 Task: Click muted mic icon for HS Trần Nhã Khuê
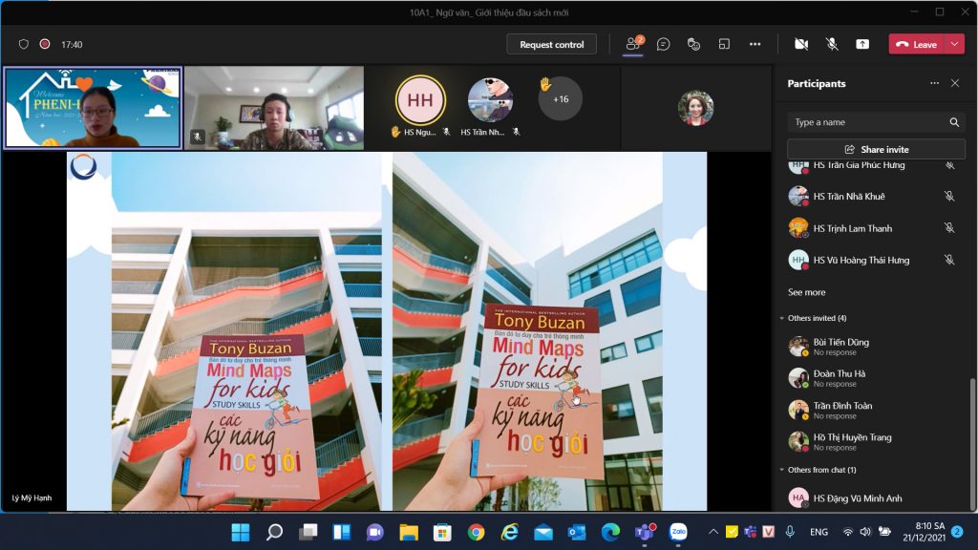pyautogui.click(x=949, y=197)
